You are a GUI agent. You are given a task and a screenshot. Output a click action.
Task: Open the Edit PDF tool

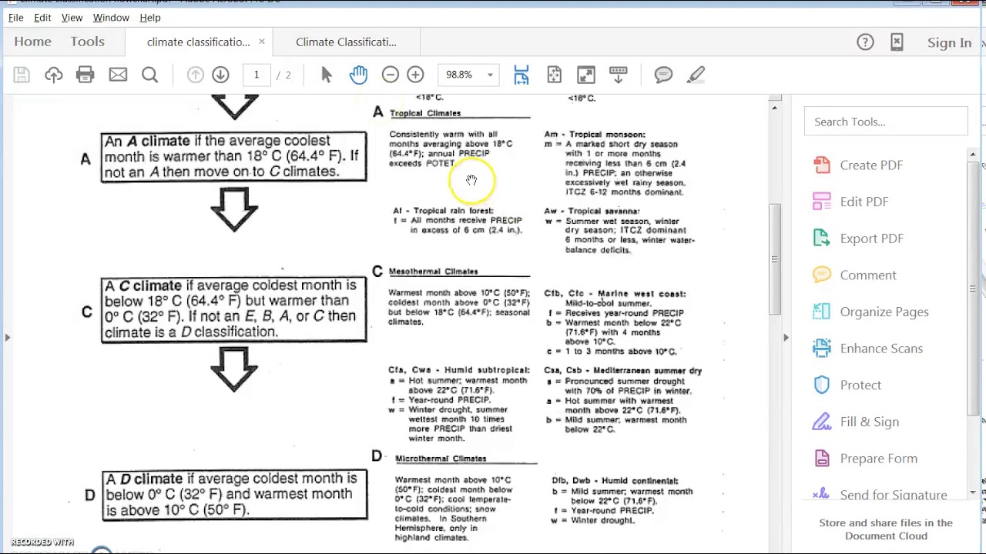coord(864,202)
